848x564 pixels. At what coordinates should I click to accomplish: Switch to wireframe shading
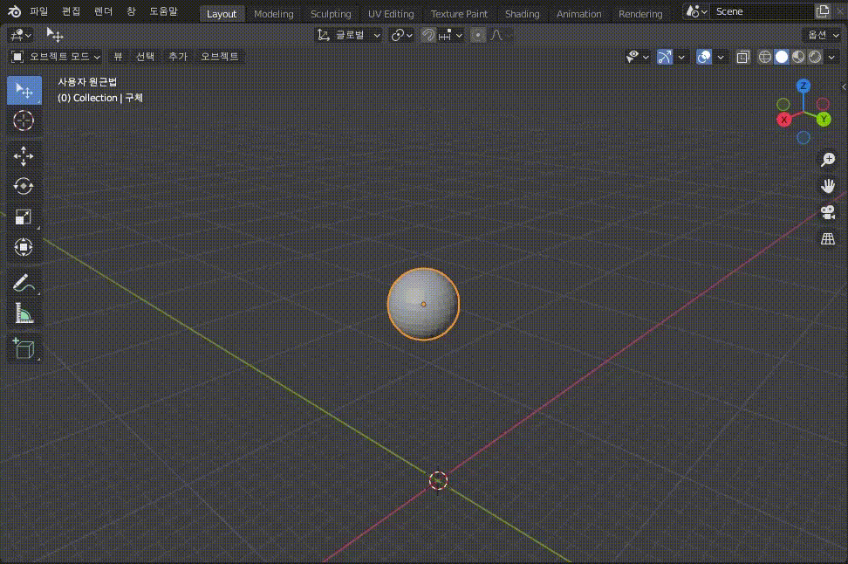pos(765,57)
